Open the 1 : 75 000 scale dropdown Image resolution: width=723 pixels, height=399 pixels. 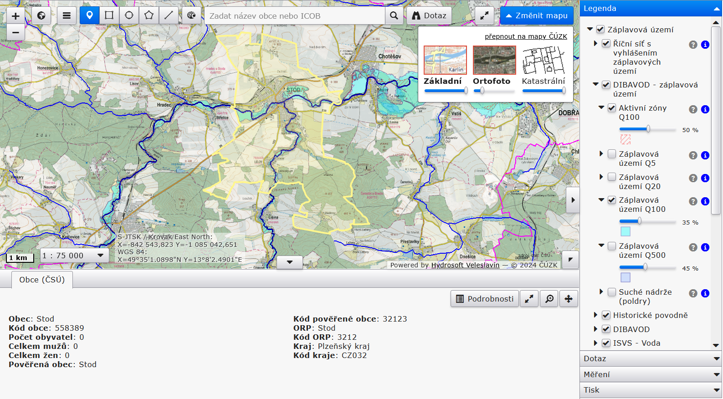point(74,256)
